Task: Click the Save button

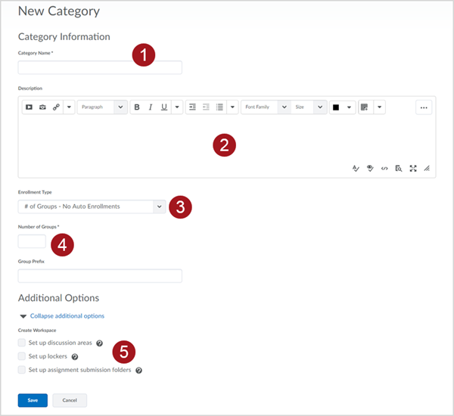Action: click(x=33, y=400)
